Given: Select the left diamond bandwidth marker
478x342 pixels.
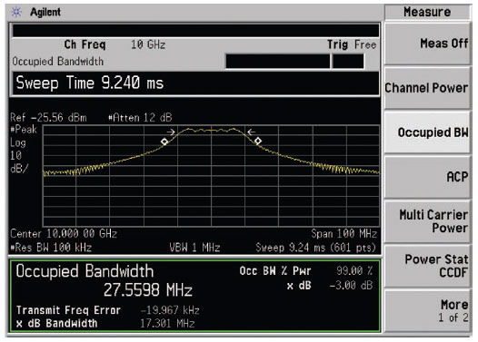Looking at the screenshot, I should click(x=164, y=142).
